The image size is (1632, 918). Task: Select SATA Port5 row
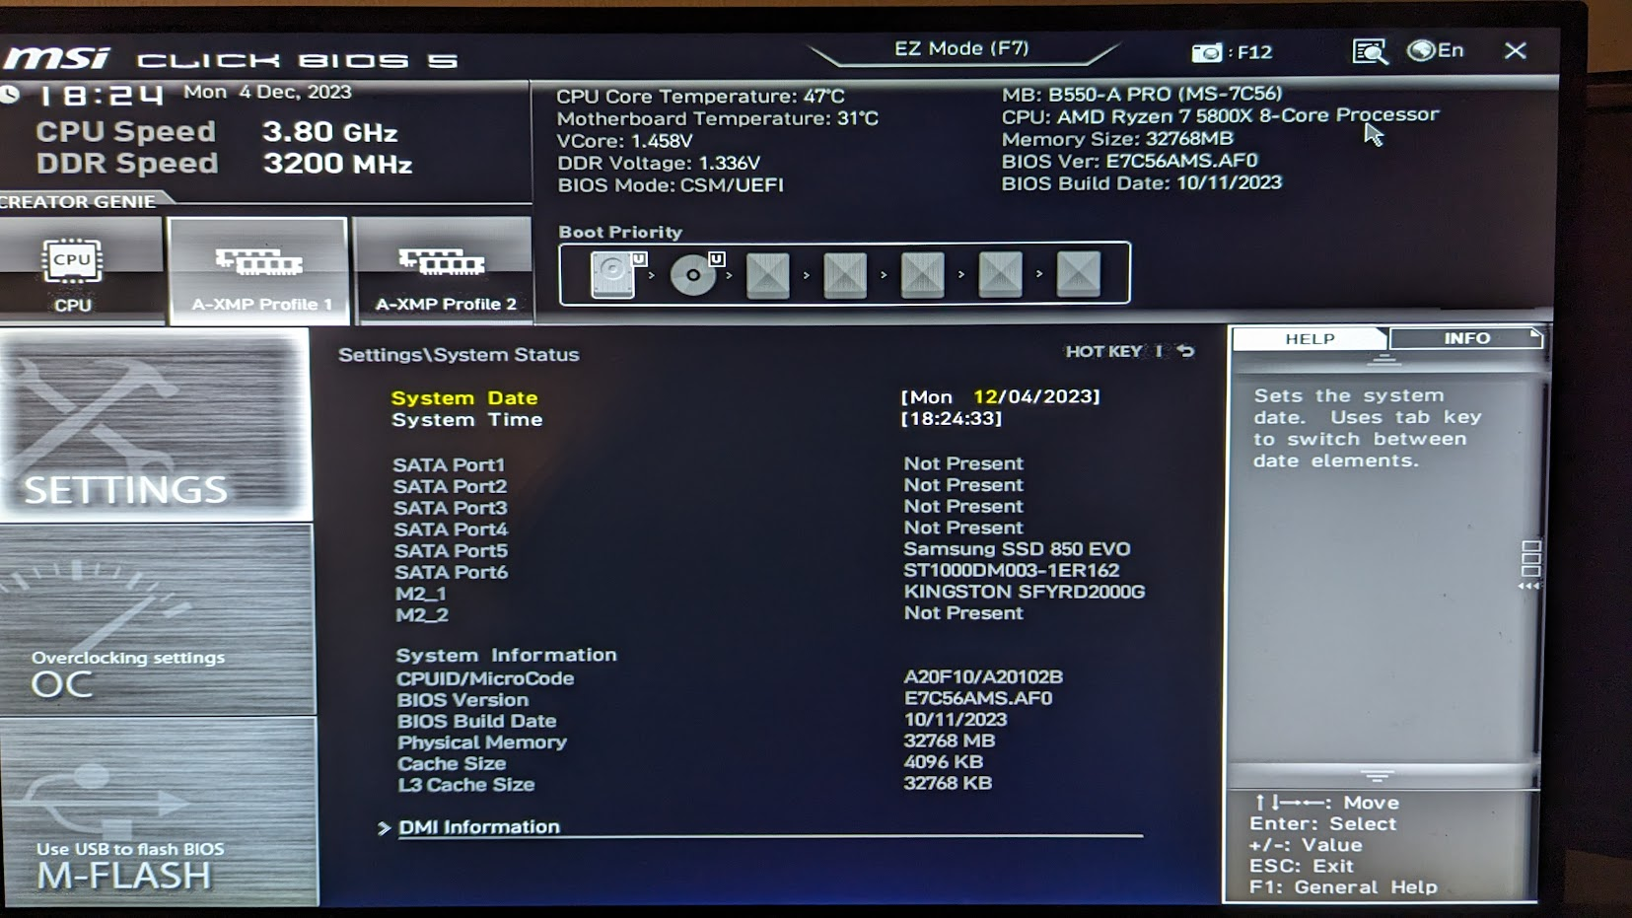click(x=761, y=550)
